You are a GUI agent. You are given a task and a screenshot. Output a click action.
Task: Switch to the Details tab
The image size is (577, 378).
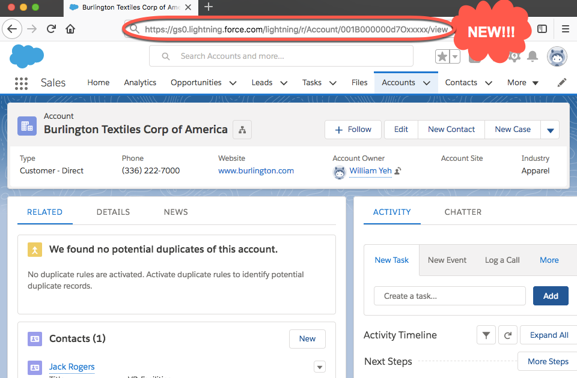pyautogui.click(x=113, y=212)
